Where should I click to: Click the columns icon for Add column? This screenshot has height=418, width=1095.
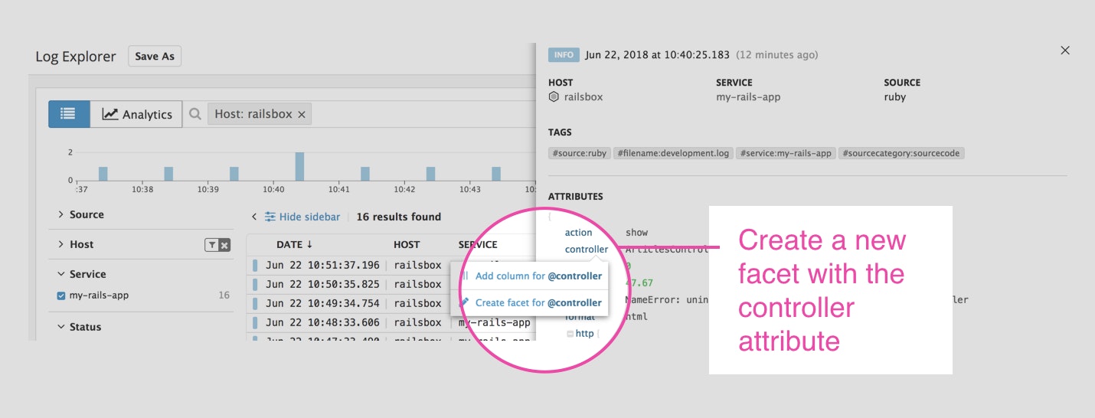(x=464, y=276)
